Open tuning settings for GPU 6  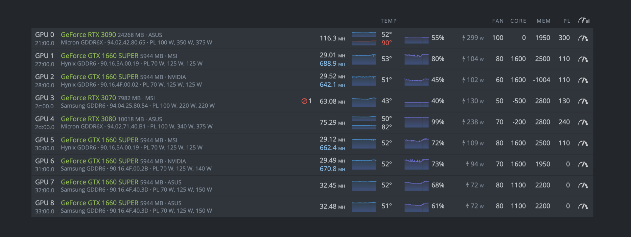coord(583,164)
